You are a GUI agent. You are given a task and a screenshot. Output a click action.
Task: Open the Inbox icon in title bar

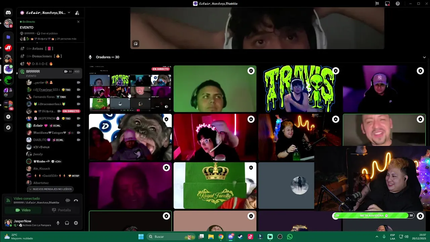[377, 4]
